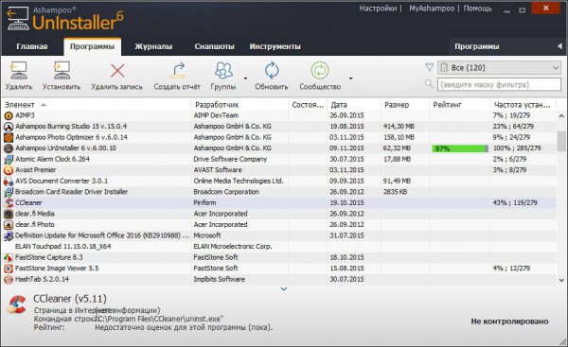
Task: Click the red X Удалить запись icon
Action: pyautogui.click(x=117, y=71)
